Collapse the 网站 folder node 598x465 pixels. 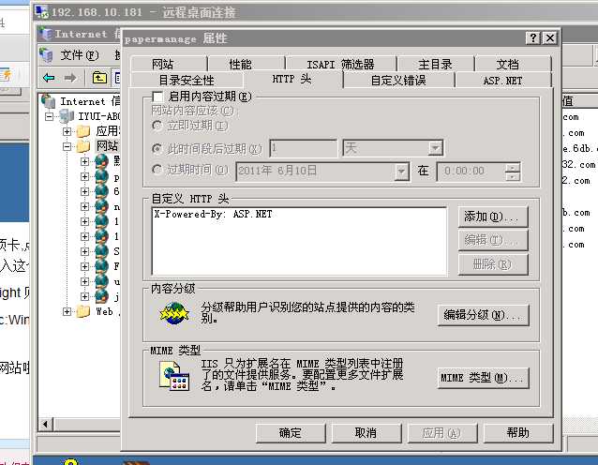[x=67, y=146]
